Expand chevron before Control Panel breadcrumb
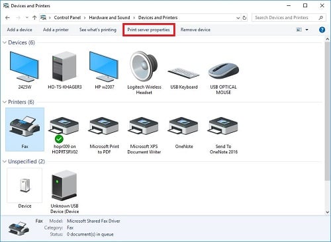The height and width of the screenshot is (242, 331). [x=50, y=18]
